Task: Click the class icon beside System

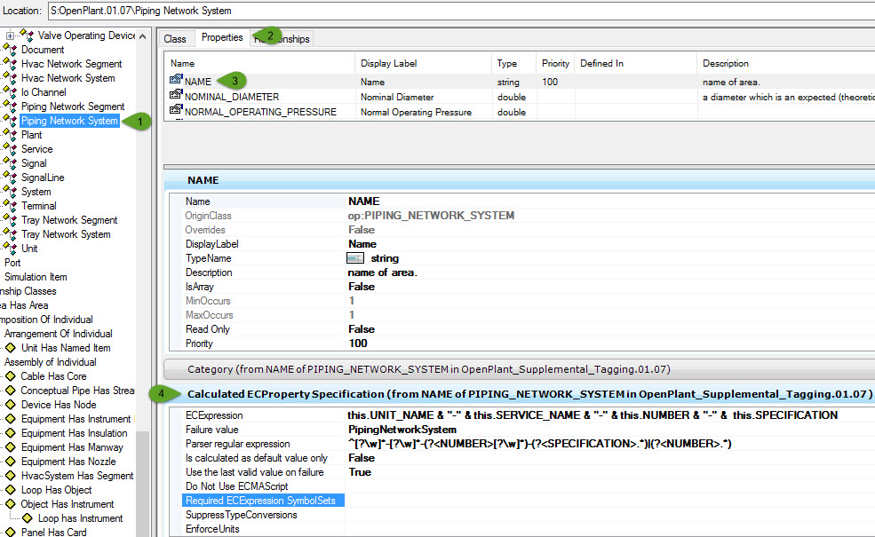Action: pyautogui.click(x=10, y=192)
